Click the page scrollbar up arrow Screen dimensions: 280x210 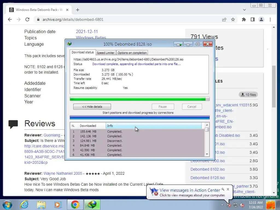pos(274,27)
